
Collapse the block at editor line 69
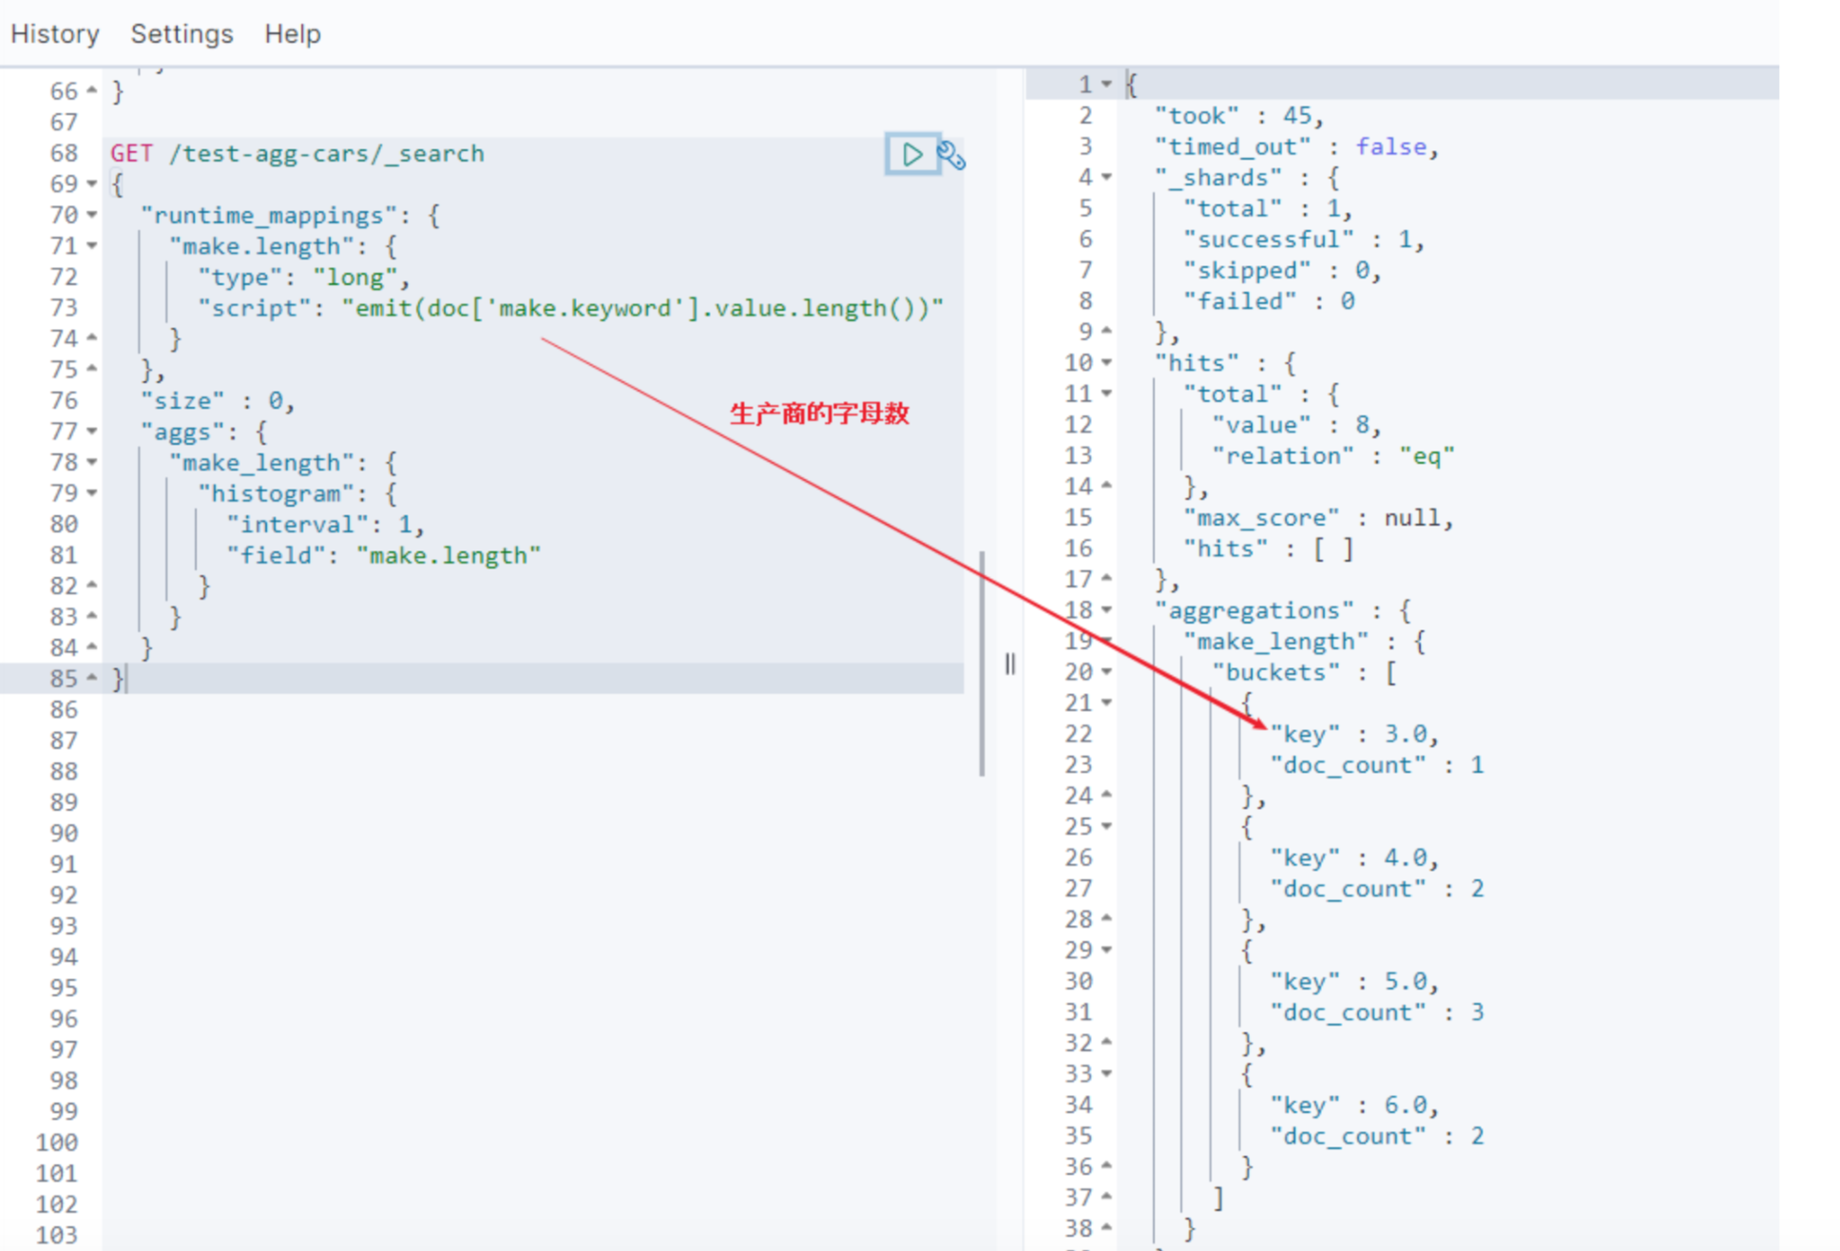[x=91, y=183]
